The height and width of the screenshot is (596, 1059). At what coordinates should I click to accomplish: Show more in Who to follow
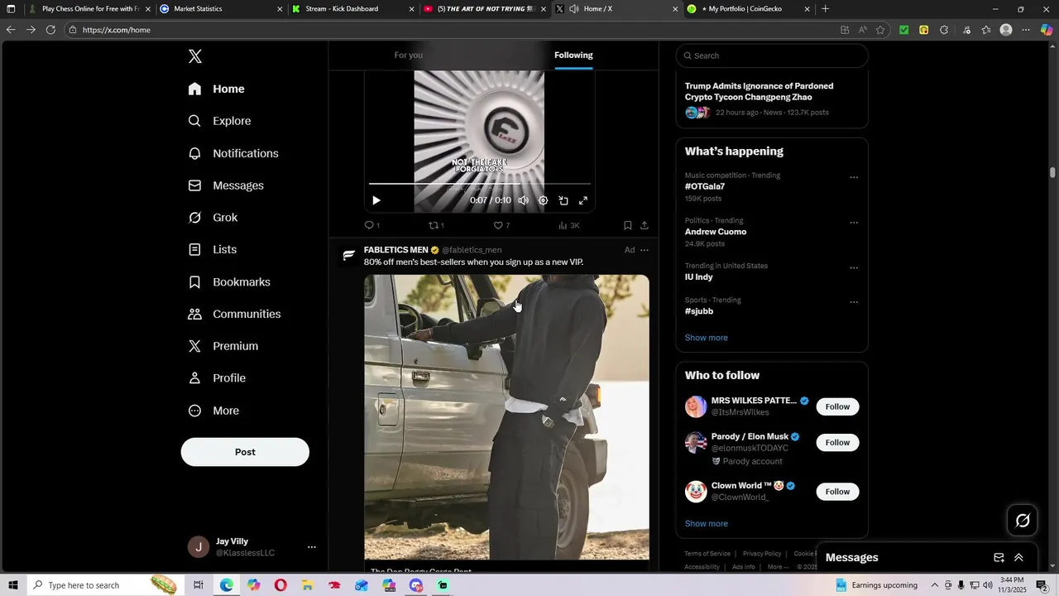tap(707, 524)
